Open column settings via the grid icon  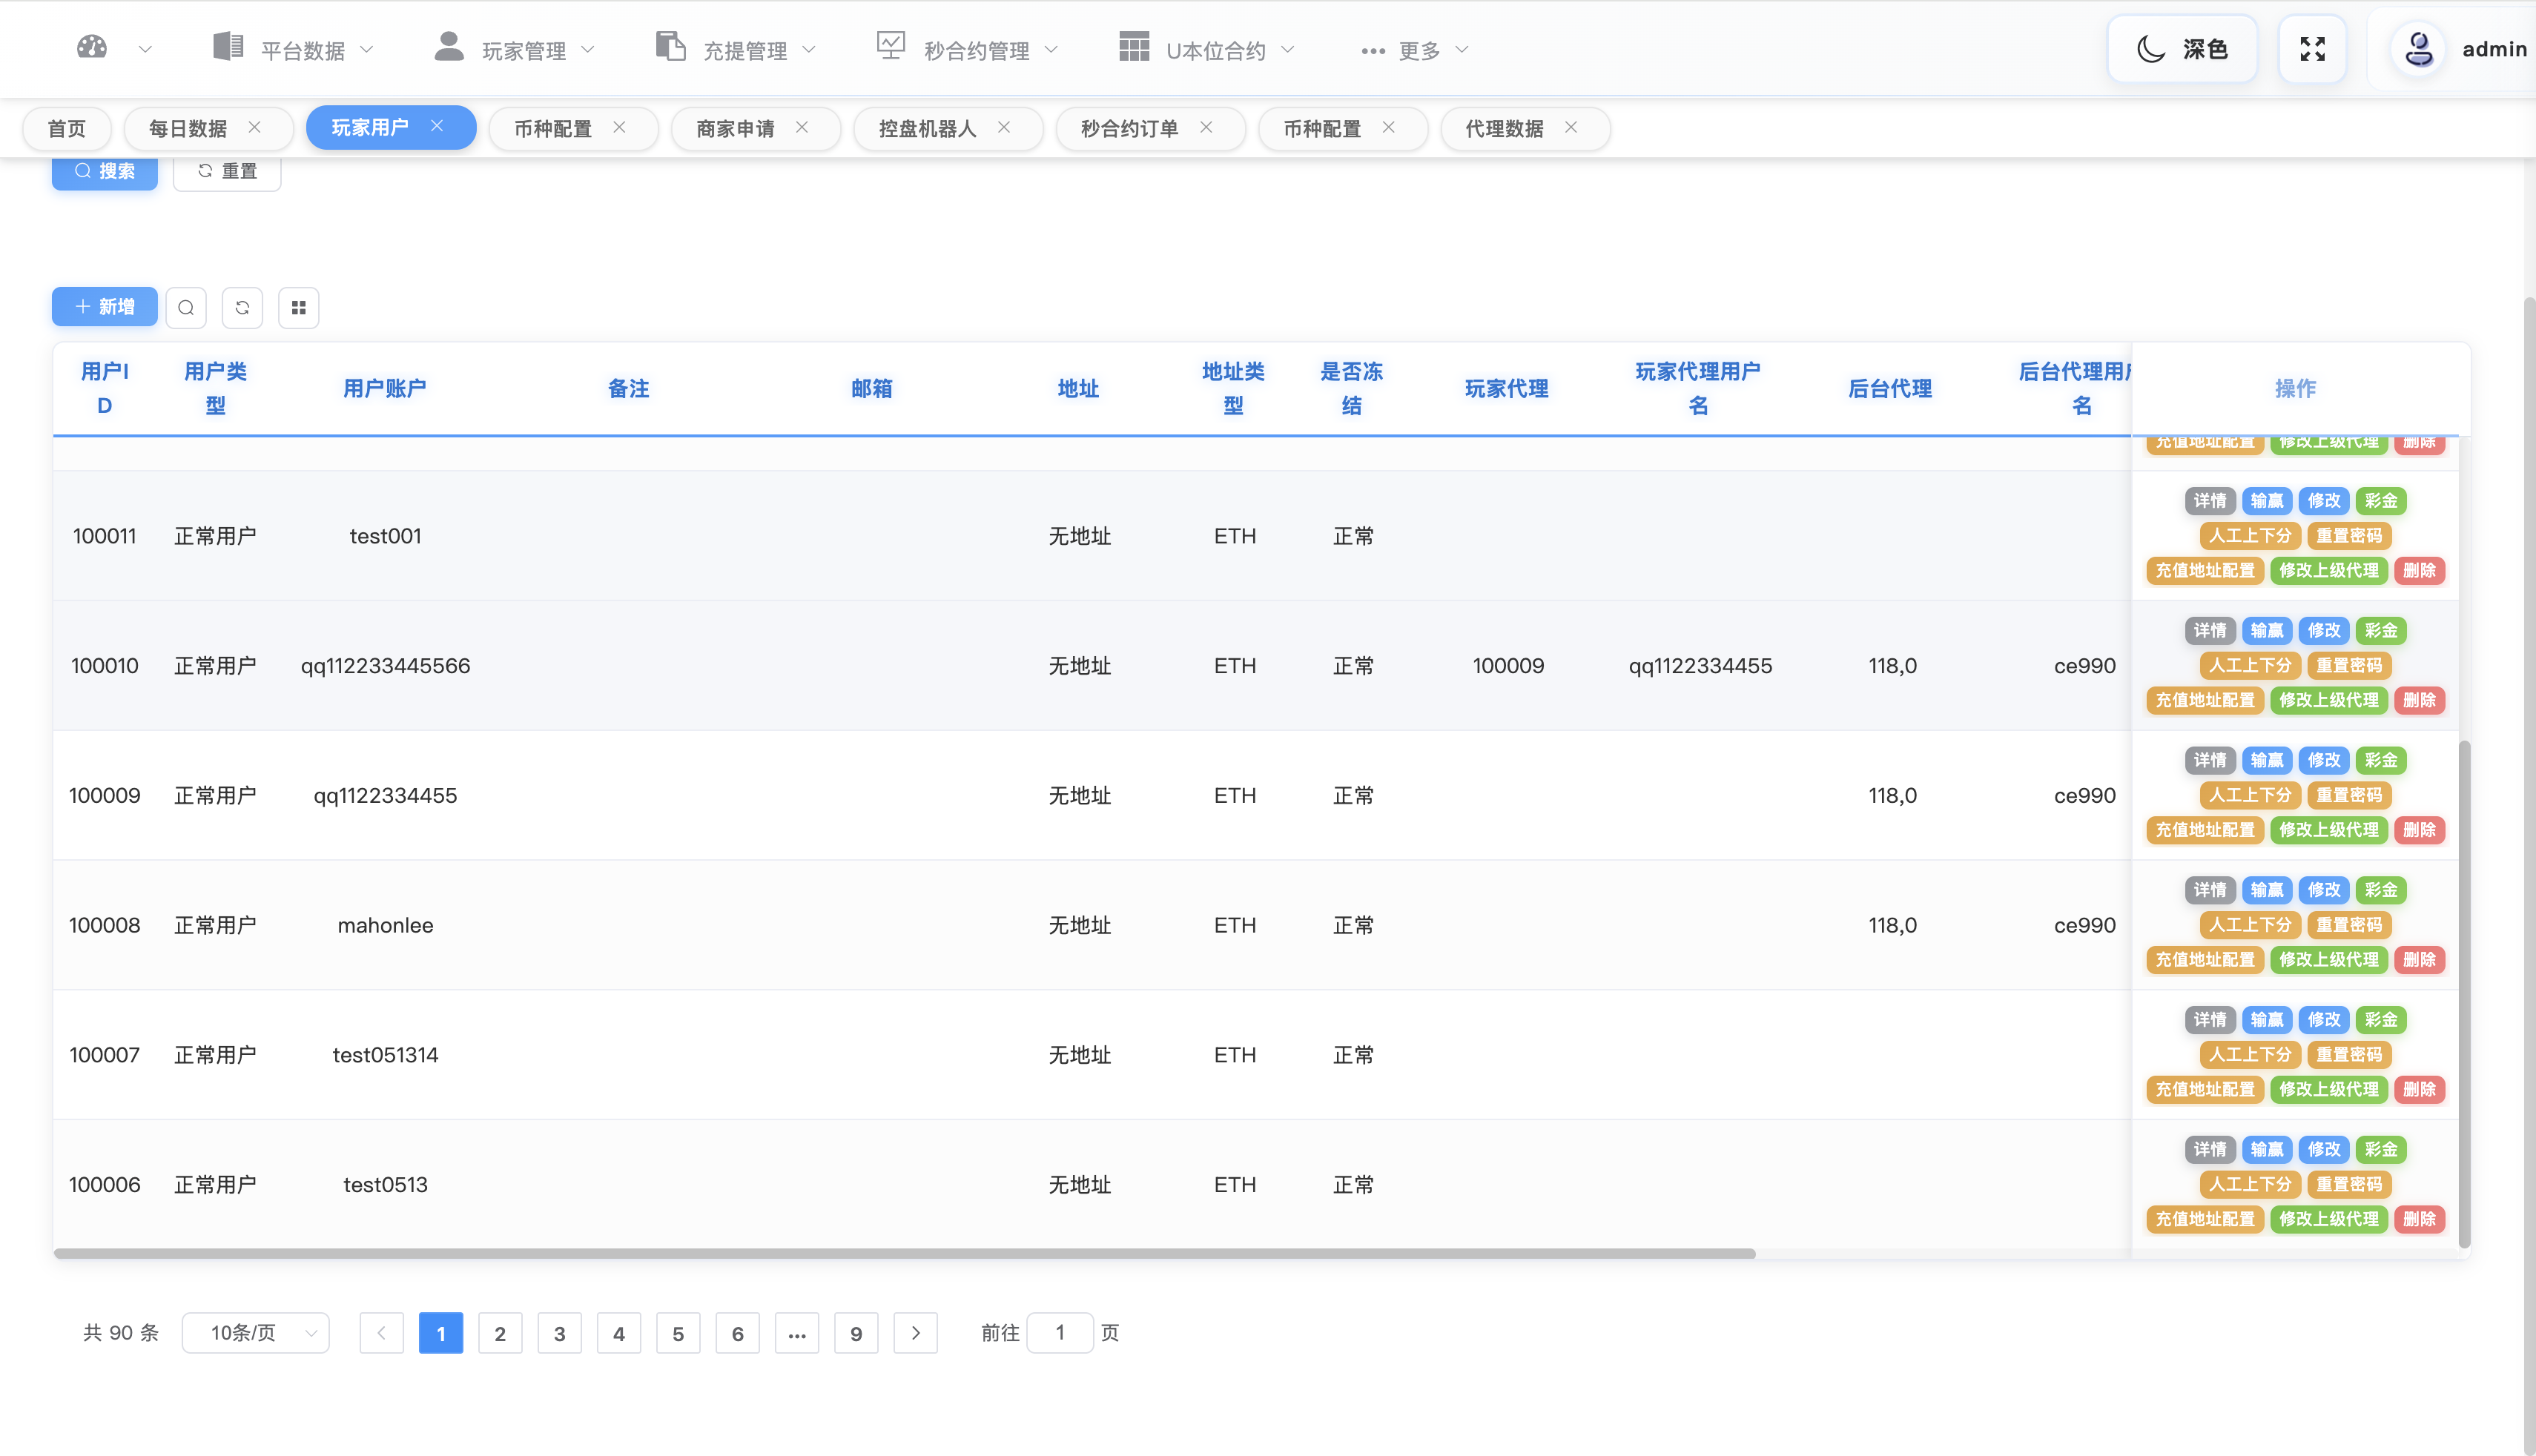tap(298, 307)
